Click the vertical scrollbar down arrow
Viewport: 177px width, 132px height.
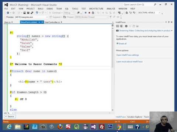tap(112, 110)
